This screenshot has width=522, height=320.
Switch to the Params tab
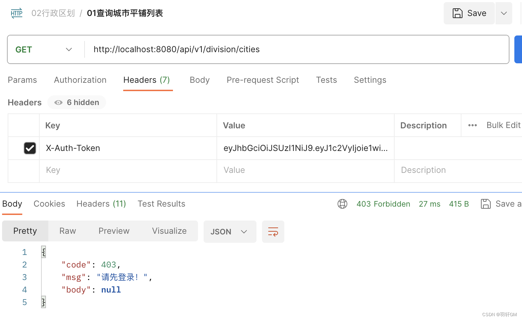[x=22, y=80]
